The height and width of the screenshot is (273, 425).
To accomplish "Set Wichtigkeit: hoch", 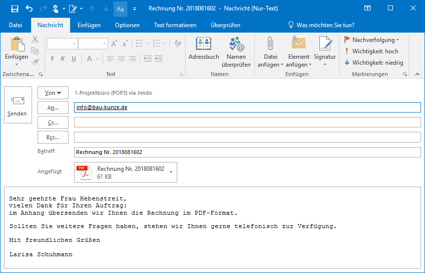I will point(371,51).
